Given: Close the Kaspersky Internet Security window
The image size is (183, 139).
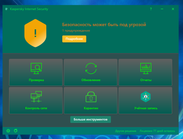Looking at the screenshot, I should (173, 9).
